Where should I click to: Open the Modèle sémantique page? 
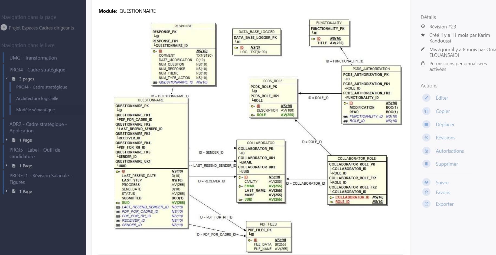coord(35,110)
